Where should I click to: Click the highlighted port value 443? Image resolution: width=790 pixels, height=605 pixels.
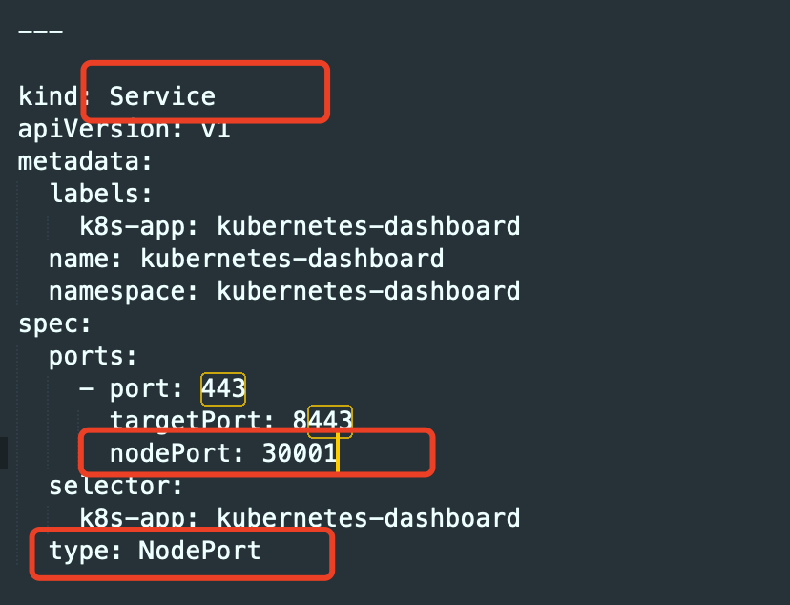pos(223,389)
